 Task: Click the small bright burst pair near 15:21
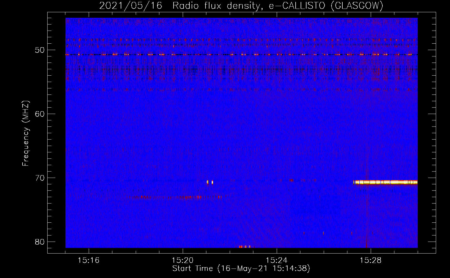(x=210, y=182)
